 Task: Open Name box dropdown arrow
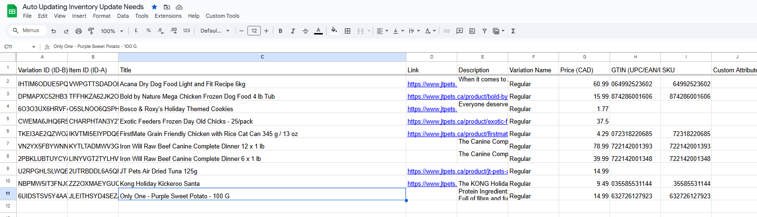coord(34,47)
